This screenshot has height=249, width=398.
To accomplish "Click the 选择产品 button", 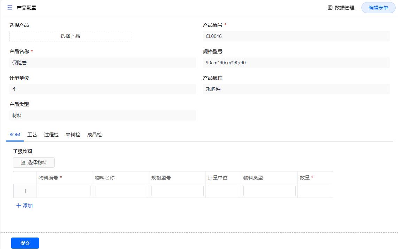I will [70, 36].
